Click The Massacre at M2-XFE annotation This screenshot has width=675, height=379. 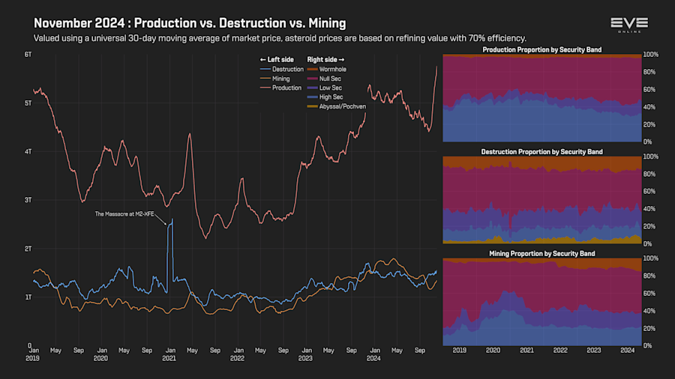124,214
